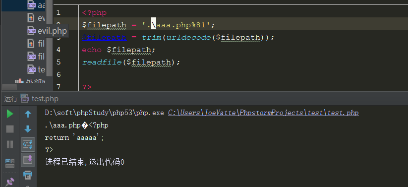The height and width of the screenshot is (187, 408).
Task: Jump down with the blue down arrow
Action: [x=28, y=129]
